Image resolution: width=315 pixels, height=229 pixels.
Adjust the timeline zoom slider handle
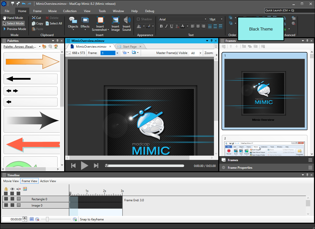click(47, 219)
